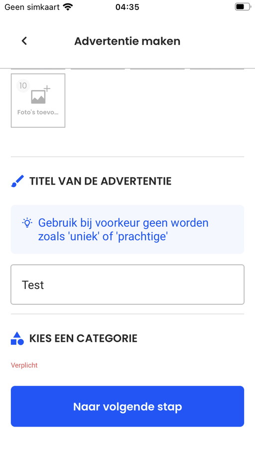This screenshot has width=255, height=454.
Task: Focus the title field containing Test
Action: tap(127, 284)
